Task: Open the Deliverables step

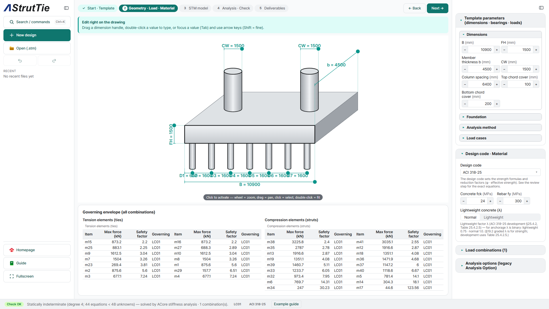Action: [272, 8]
